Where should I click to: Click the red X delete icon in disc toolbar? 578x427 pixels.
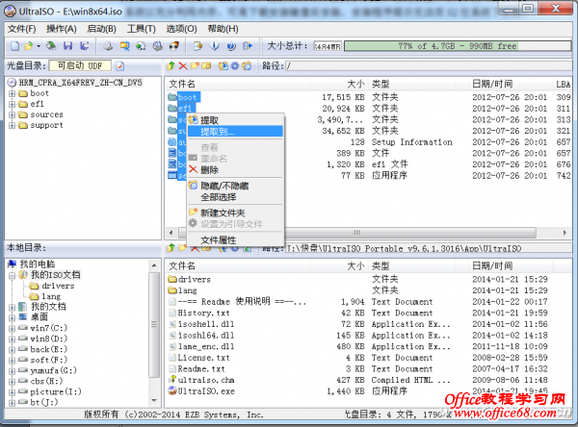183,66
